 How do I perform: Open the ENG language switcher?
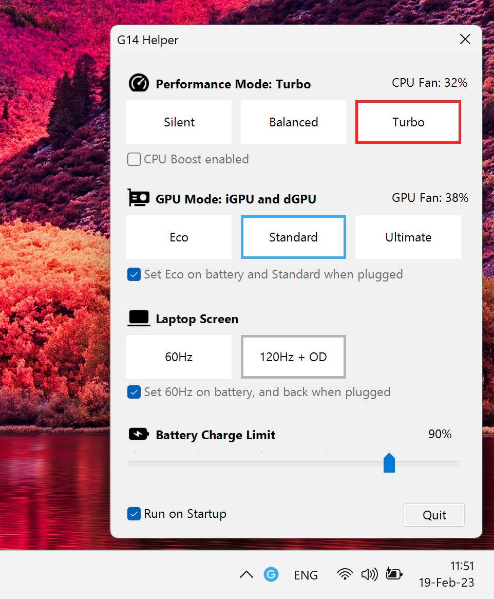[306, 575]
